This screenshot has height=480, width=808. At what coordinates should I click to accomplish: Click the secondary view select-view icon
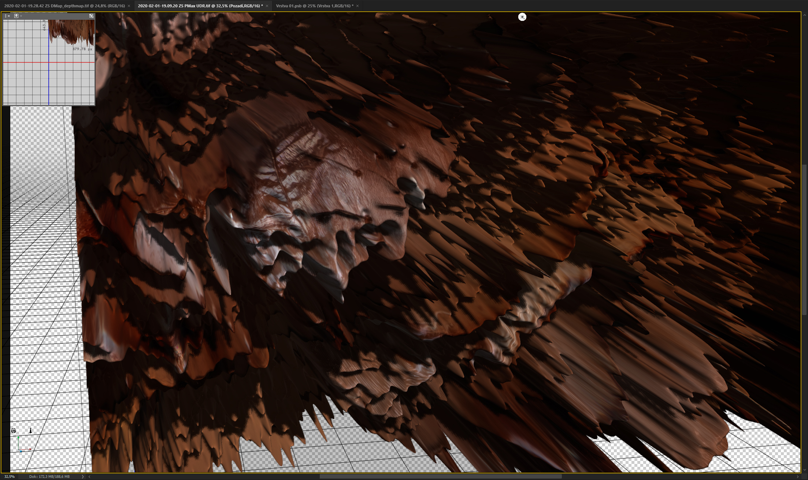[x=16, y=16]
